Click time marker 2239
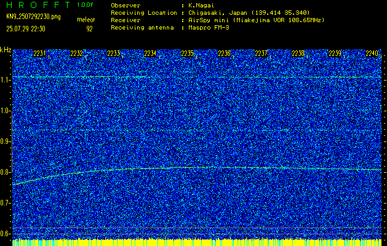The image size is (387, 246). [x=335, y=54]
